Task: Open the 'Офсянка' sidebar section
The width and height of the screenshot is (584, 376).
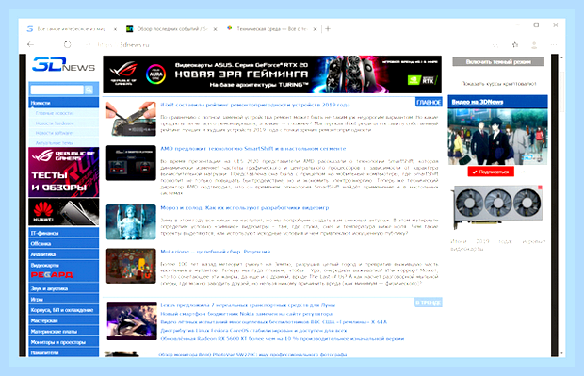Action: click(x=64, y=244)
